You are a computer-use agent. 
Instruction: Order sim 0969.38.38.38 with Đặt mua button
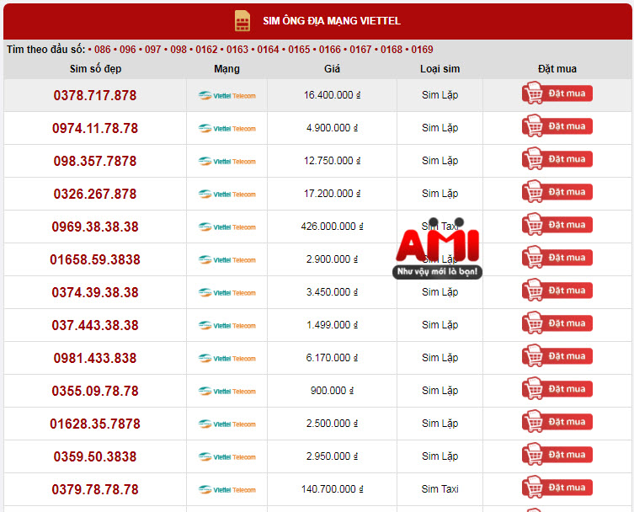coord(557,225)
